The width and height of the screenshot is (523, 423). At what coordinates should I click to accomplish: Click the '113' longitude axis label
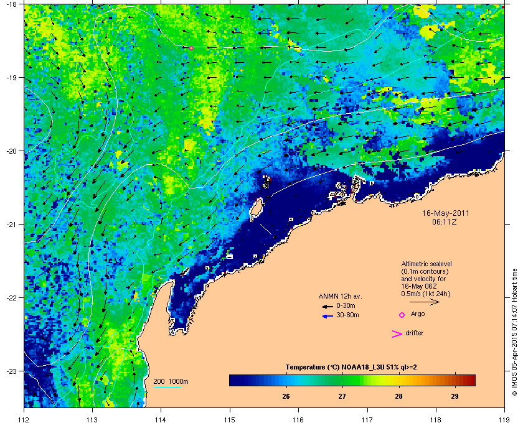(92, 420)
